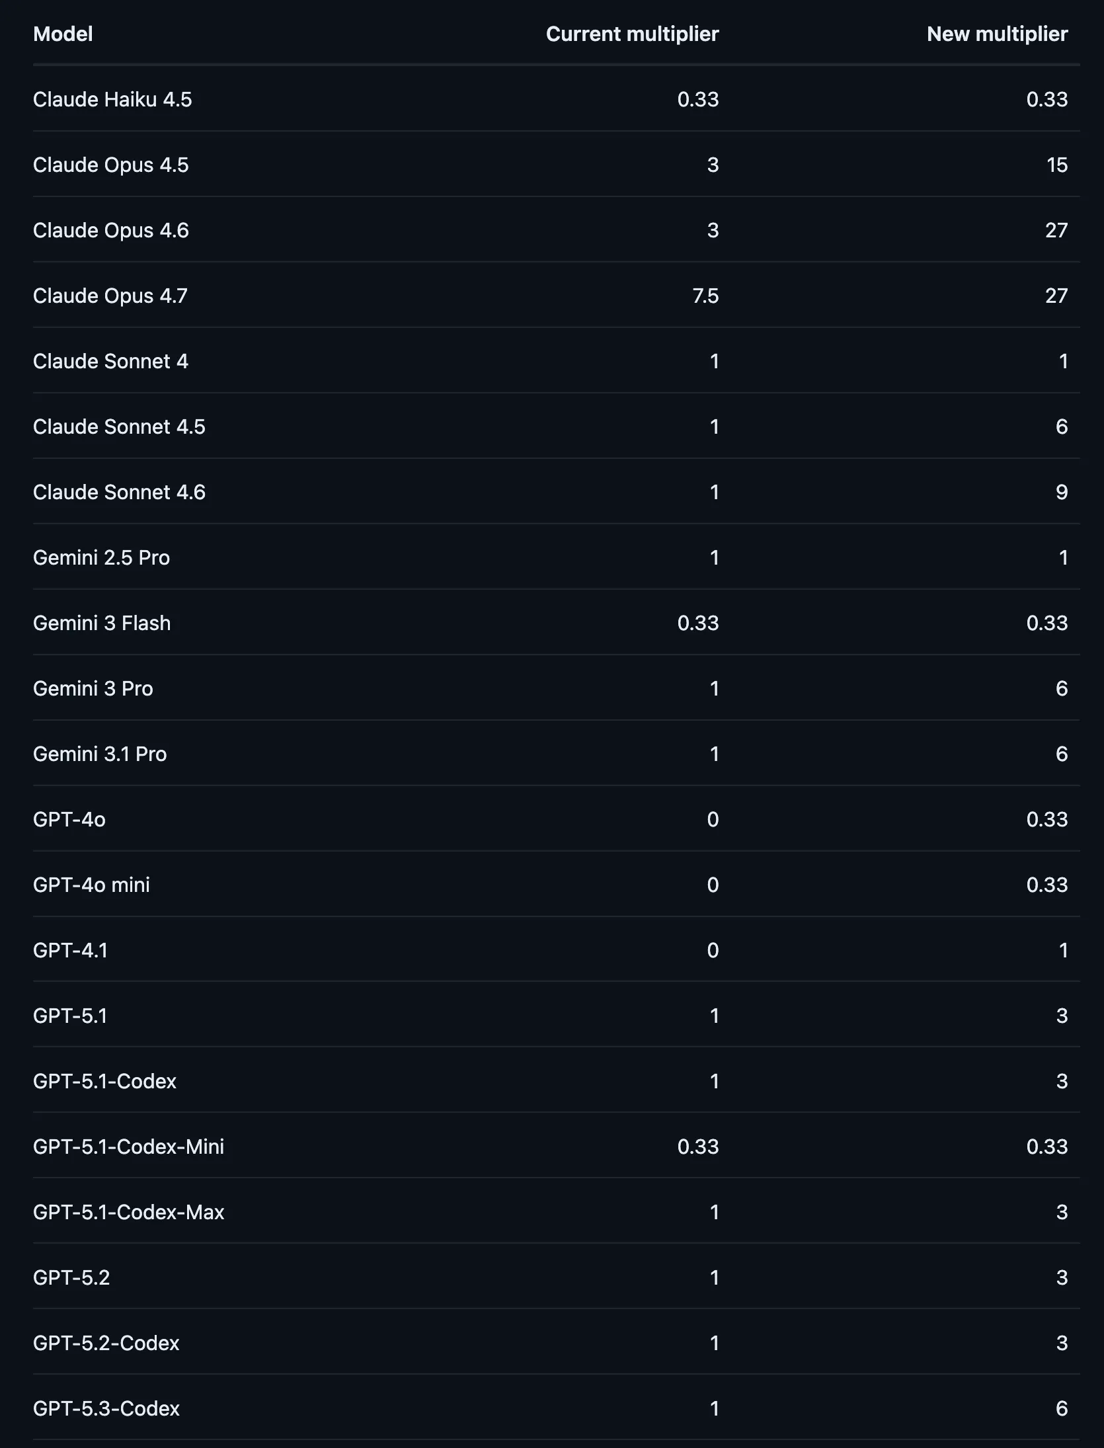Select new multiplier 15 for Claude Opus 4.5
Viewport: 1104px width, 1448px height.
pos(1056,165)
